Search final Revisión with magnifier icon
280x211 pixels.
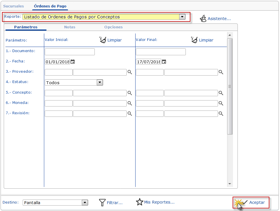[x=221, y=114]
